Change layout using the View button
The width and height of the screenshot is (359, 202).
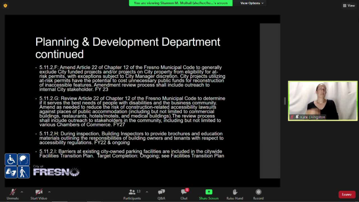[x=349, y=6]
